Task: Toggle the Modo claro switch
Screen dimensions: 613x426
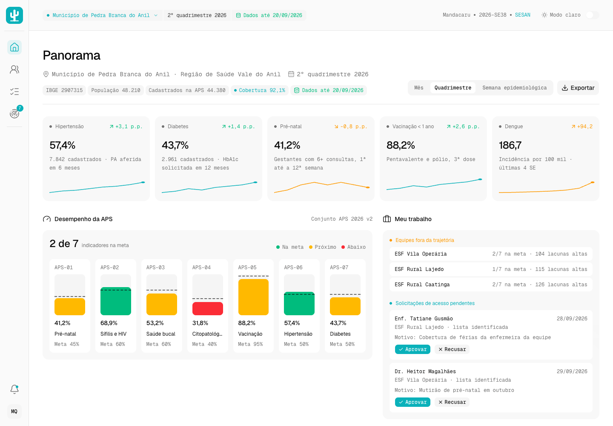Action: point(592,15)
